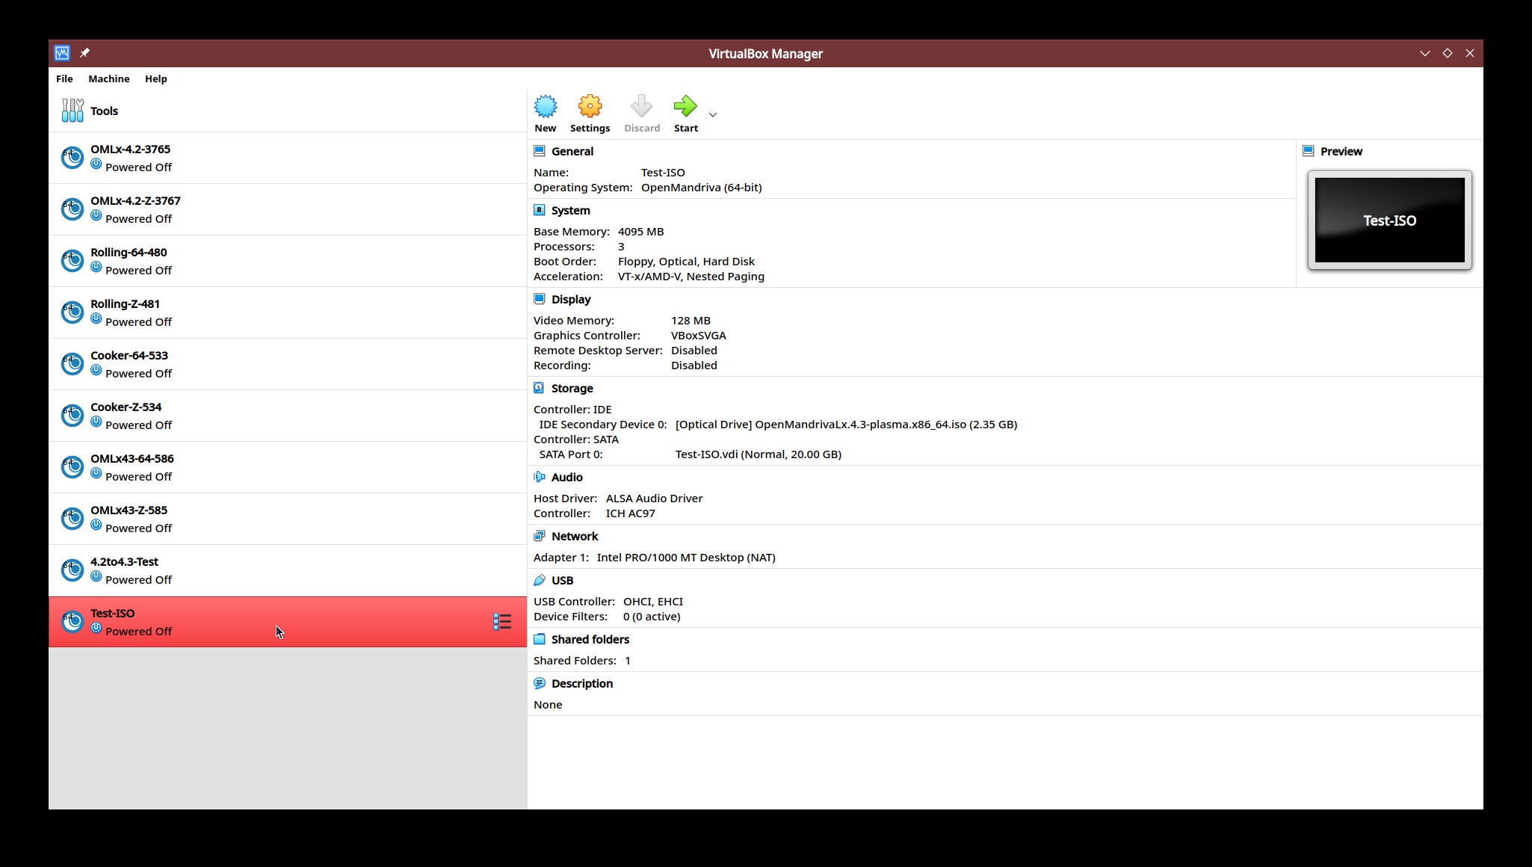The height and width of the screenshot is (867, 1532).
Task: Start the VM with the green arrow
Action: click(x=685, y=107)
